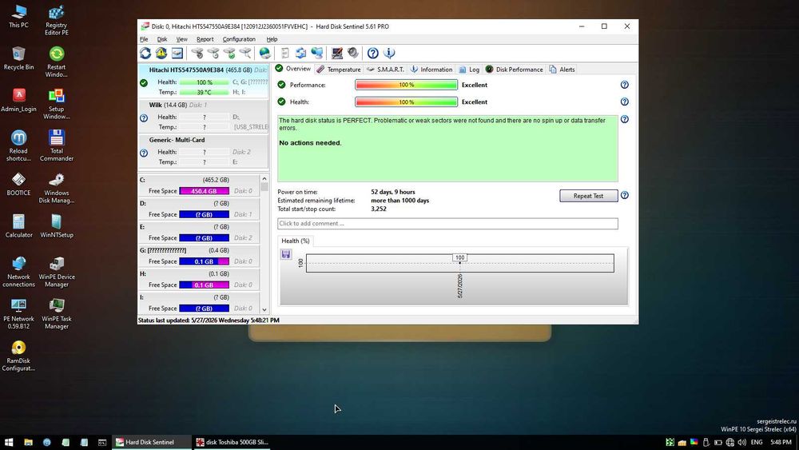The image size is (799, 450).
Task: Click power on time value 52 days, 9 hours
Action: [x=393, y=192]
